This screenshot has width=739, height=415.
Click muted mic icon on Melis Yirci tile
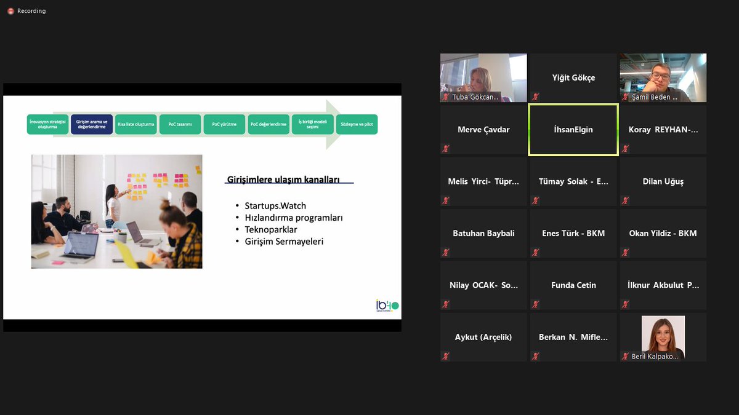click(446, 200)
